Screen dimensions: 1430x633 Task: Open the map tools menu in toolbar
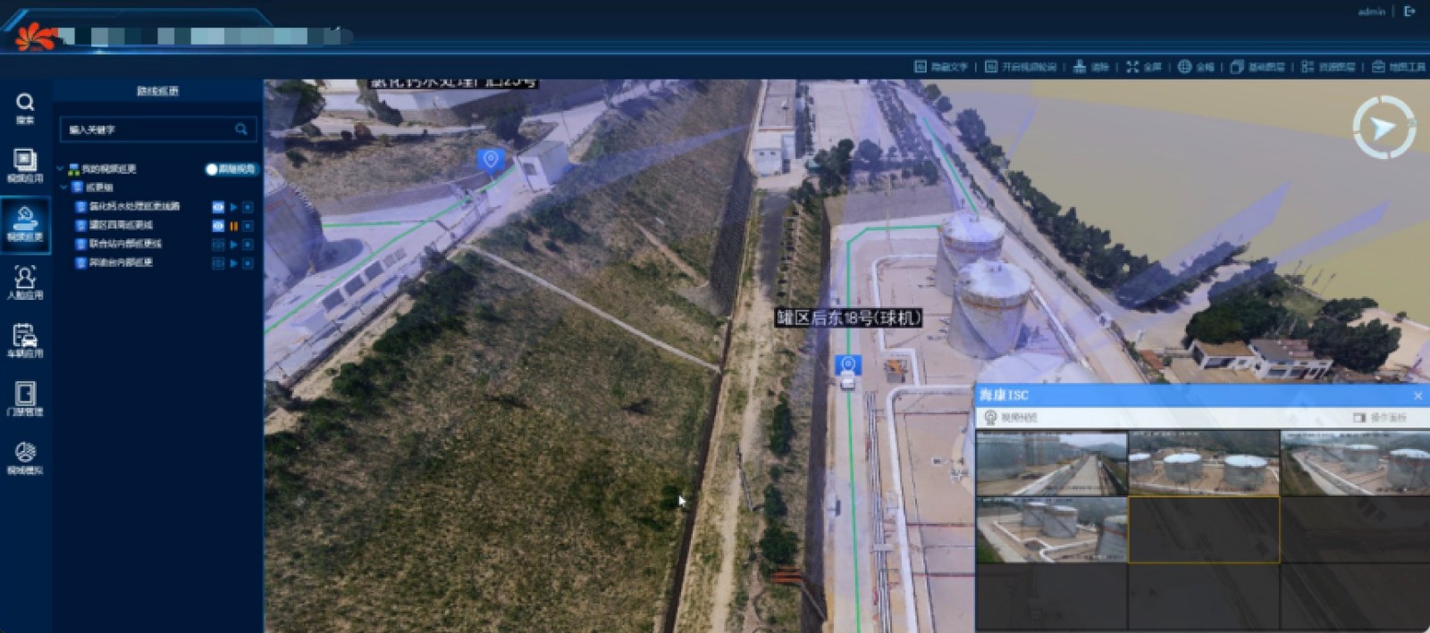tap(1399, 67)
